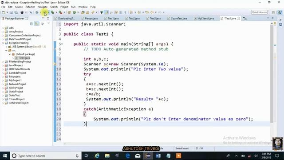Close the active *Test1.java tab
The image size is (284, 160).
[239, 19]
